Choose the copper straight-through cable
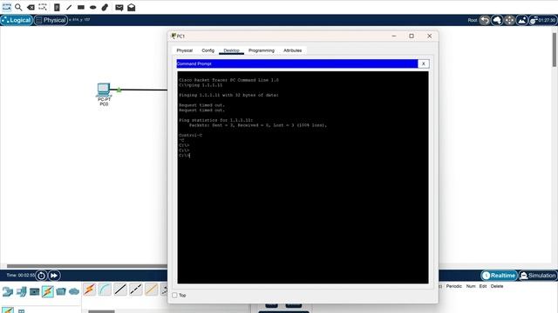The height and width of the screenshot is (313, 558). click(x=120, y=290)
